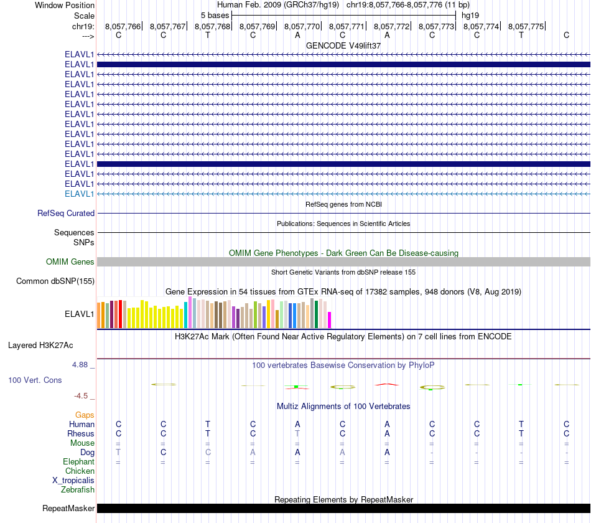
Task: Click the RefSeq genes from NCBI title
Action: pyautogui.click(x=343, y=204)
